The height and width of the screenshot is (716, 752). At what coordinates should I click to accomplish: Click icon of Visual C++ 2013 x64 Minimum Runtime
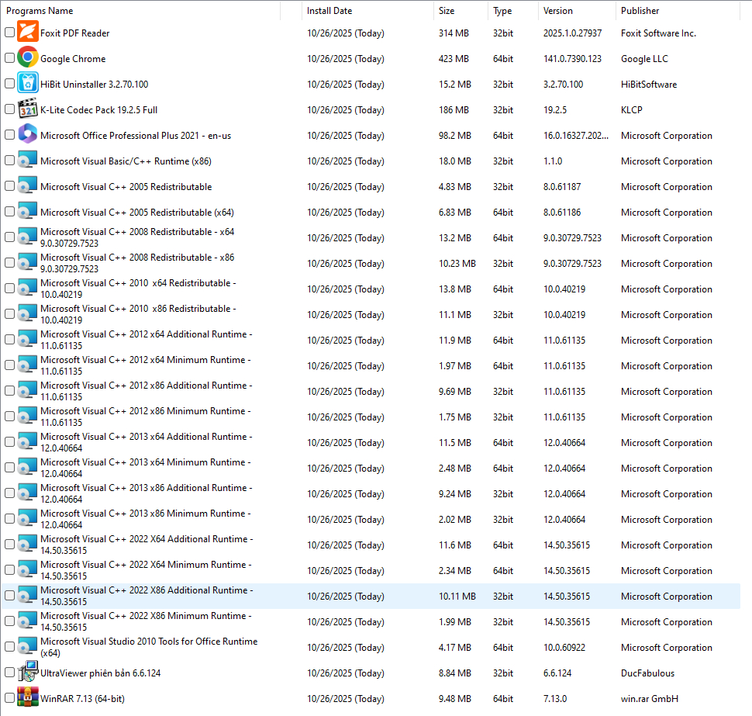coord(27,467)
